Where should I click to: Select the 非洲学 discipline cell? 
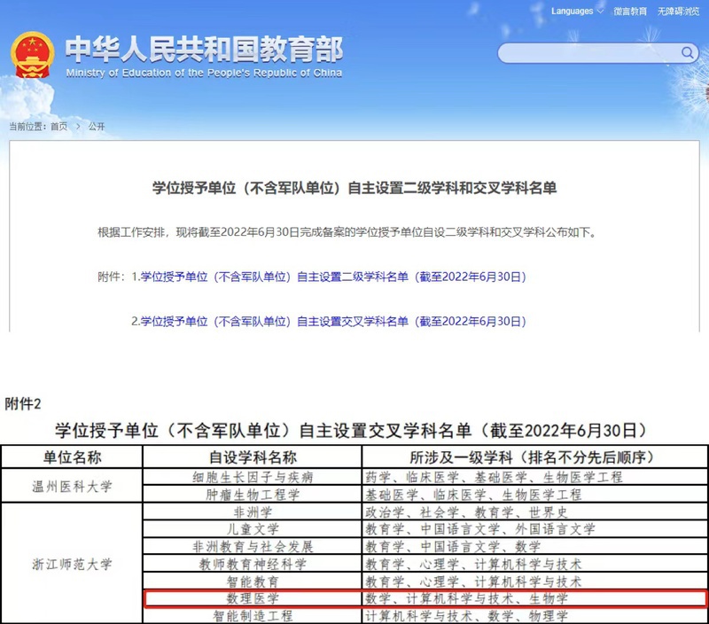tap(252, 512)
